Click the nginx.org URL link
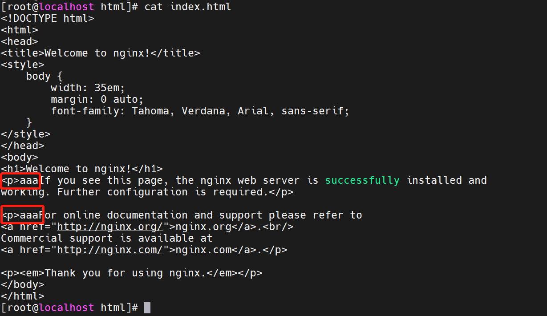The height and width of the screenshot is (316, 547). tap(110, 227)
